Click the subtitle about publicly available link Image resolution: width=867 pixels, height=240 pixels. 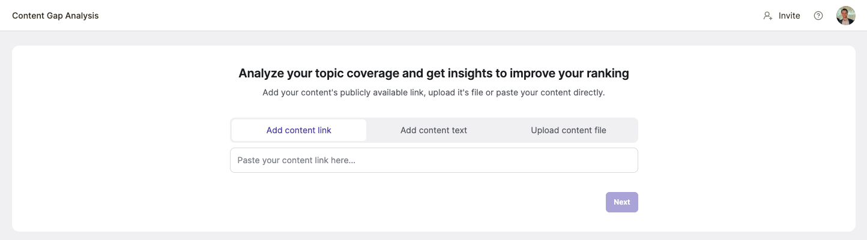pyautogui.click(x=433, y=93)
